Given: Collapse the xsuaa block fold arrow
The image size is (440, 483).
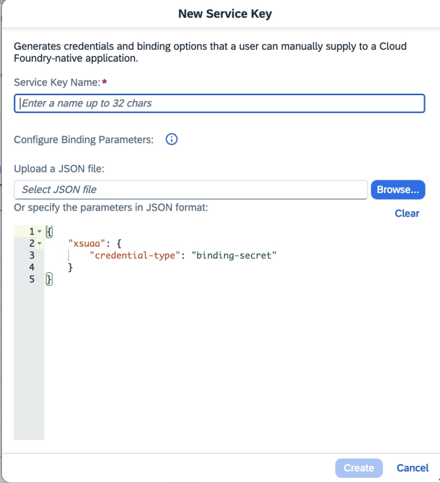Looking at the screenshot, I should [39, 244].
